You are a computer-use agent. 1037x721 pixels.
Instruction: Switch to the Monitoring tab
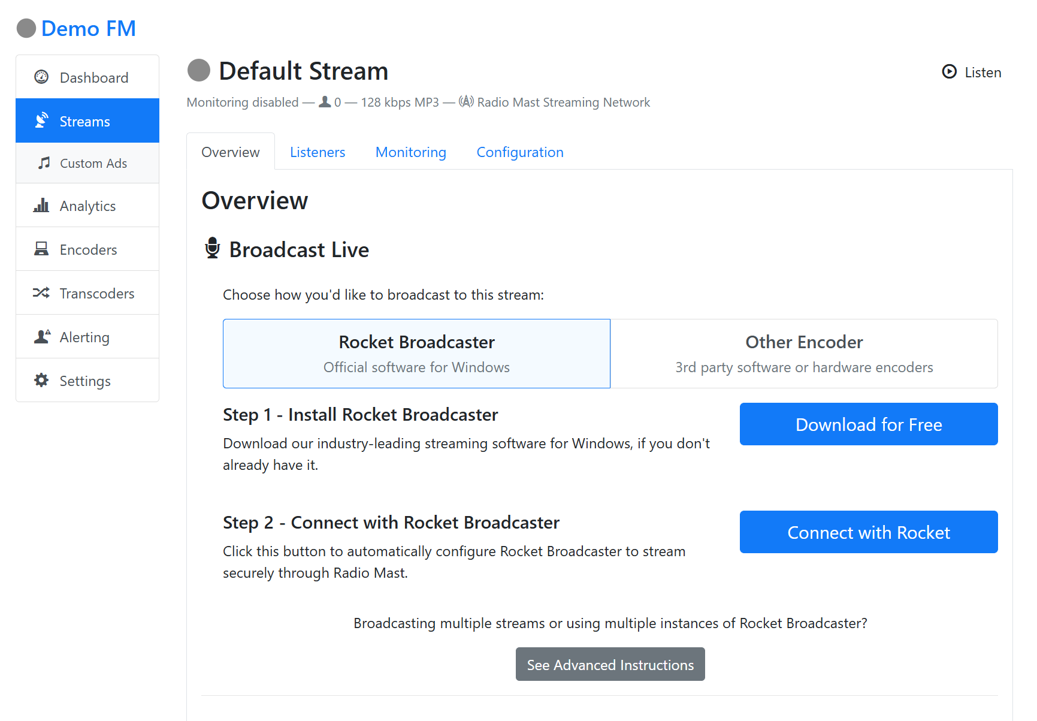click(x=411, y=152)
